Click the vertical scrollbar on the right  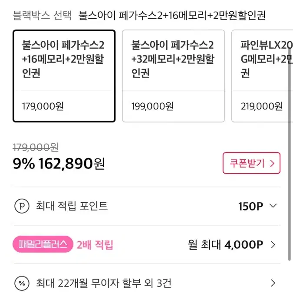[290, 153]
